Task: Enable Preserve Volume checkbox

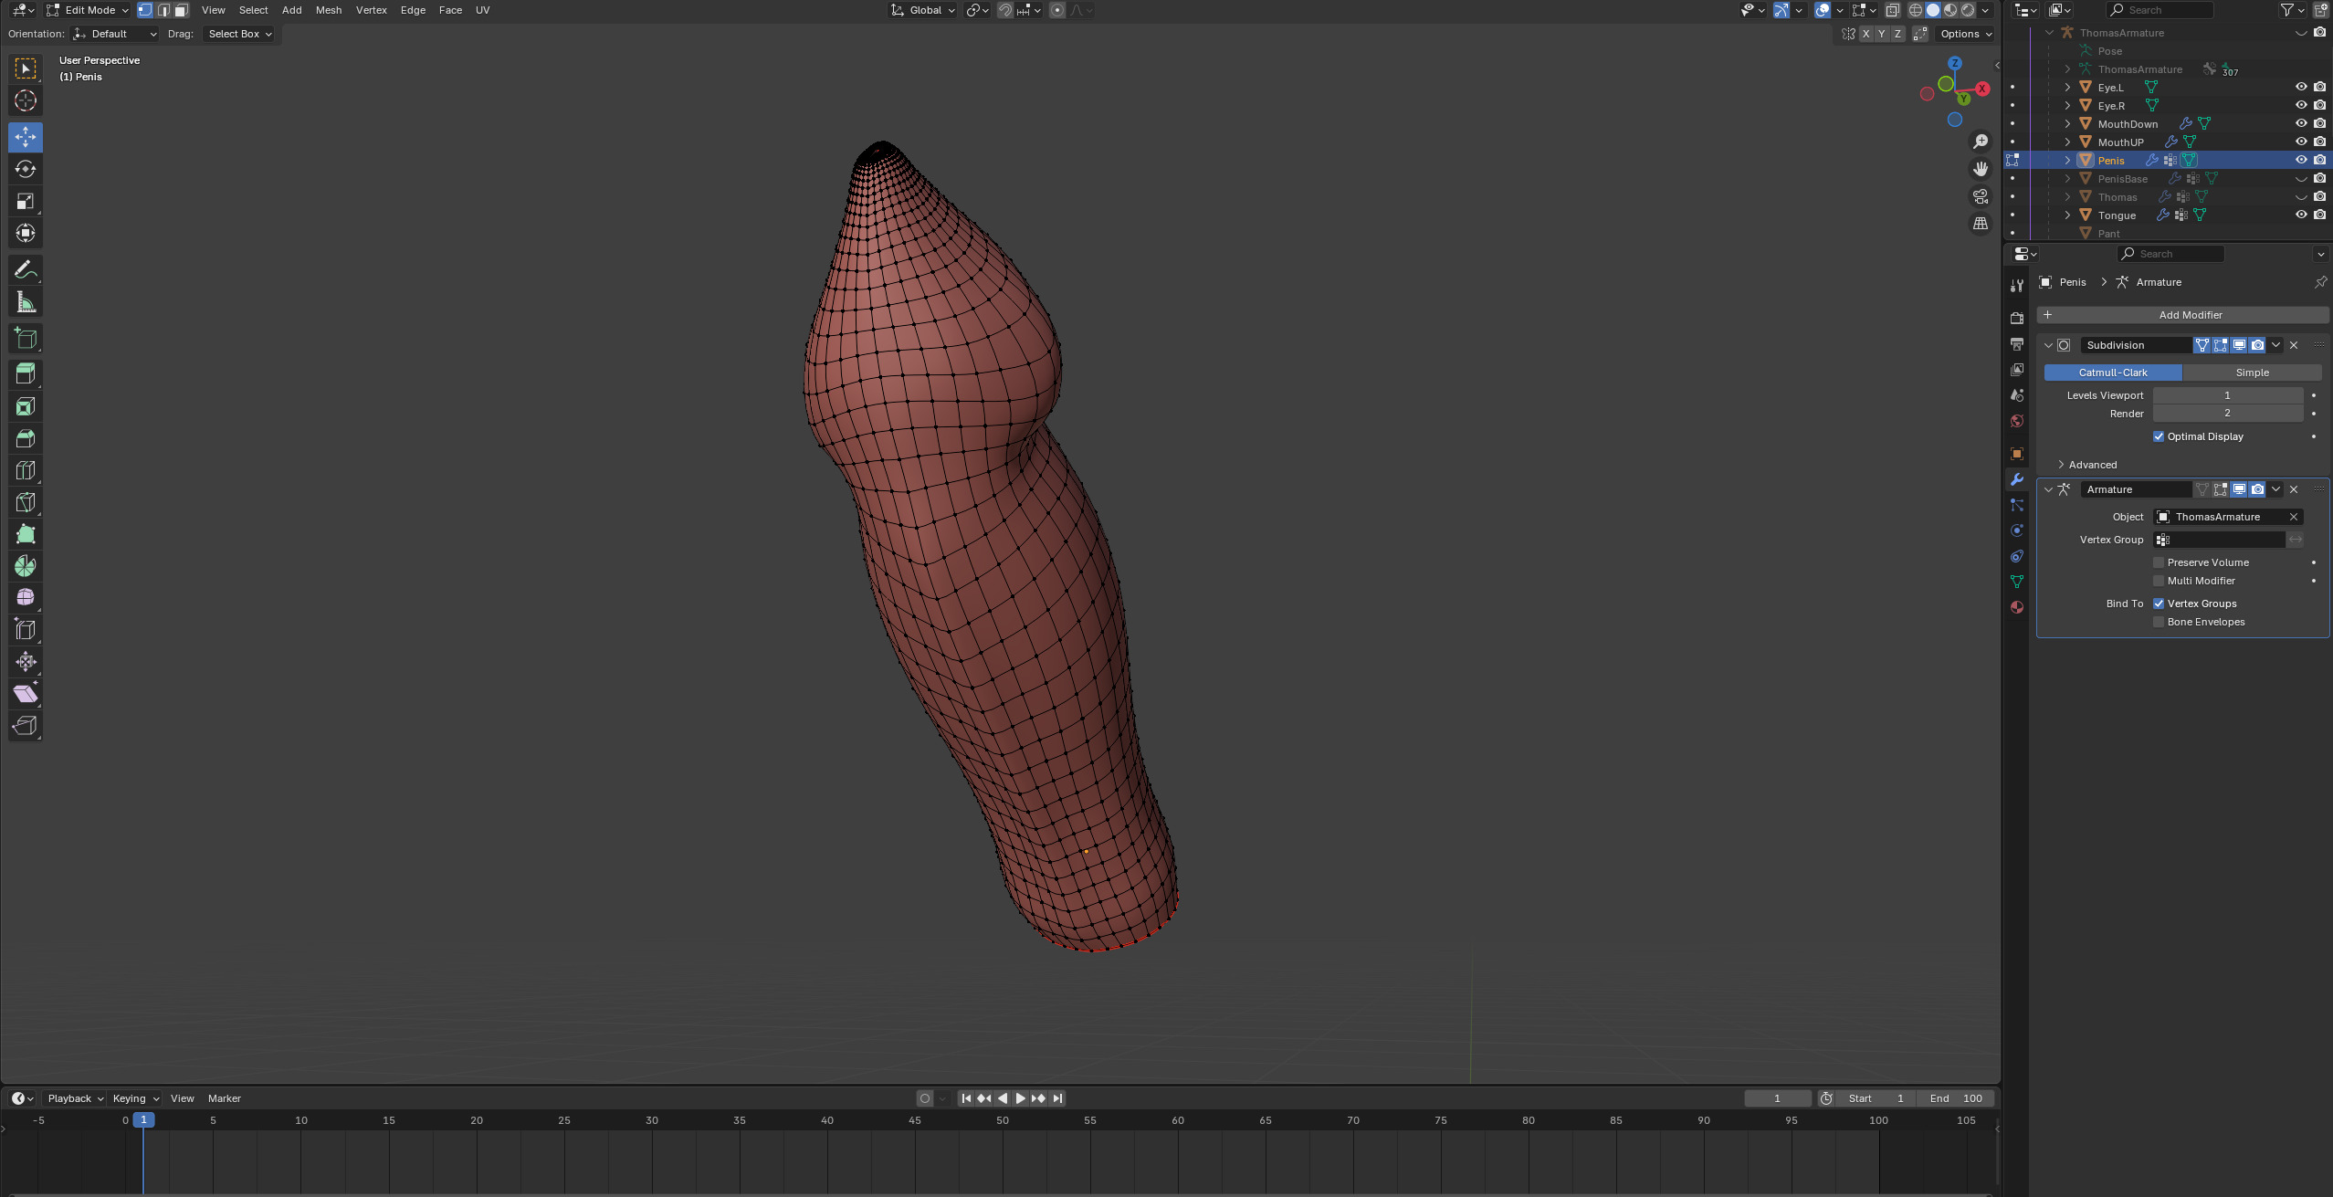Action: click(x=2159, y=562)
